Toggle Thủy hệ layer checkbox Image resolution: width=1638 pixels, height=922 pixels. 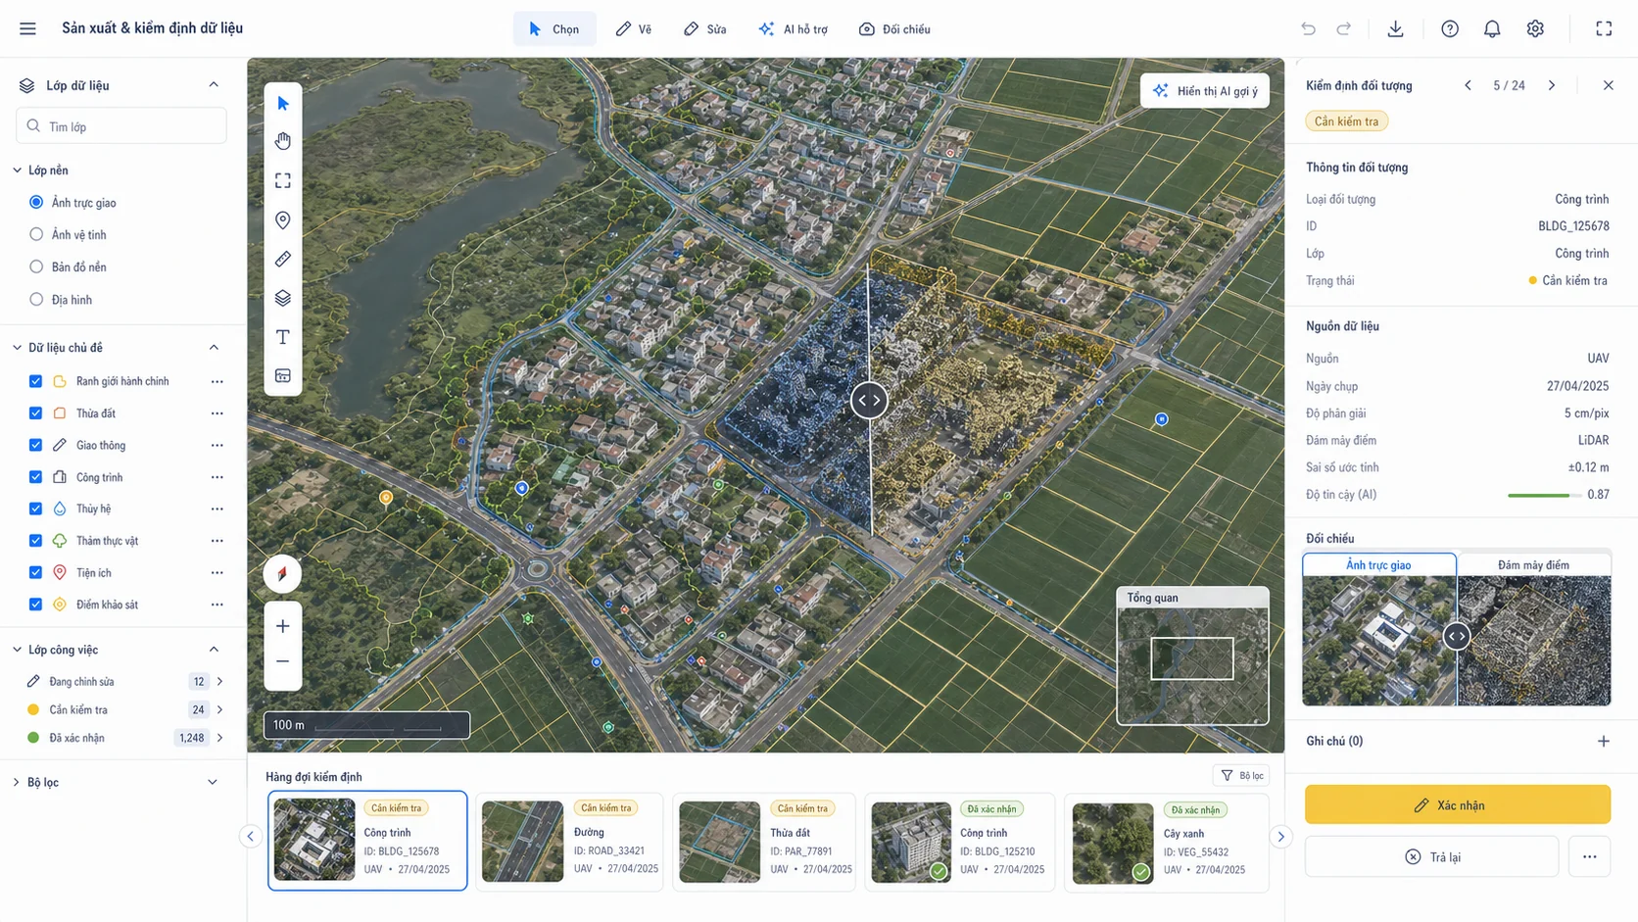click(35, 509)
